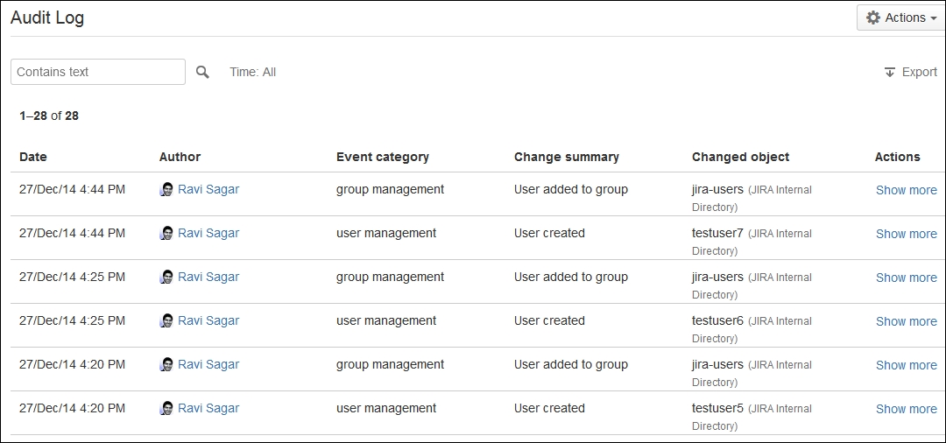Click Show more in 4:20 PM group row
Viewport: 946px width, 443px height.
[x=907, y=365]
